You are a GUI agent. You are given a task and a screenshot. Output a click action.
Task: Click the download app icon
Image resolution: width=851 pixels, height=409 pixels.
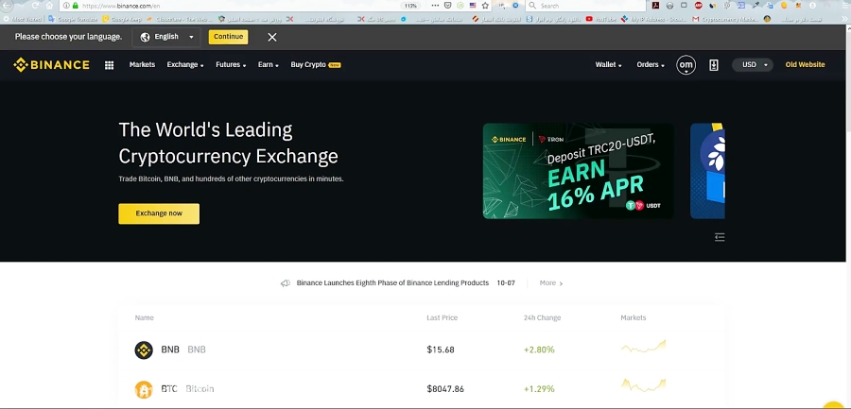tap(714, 65)
